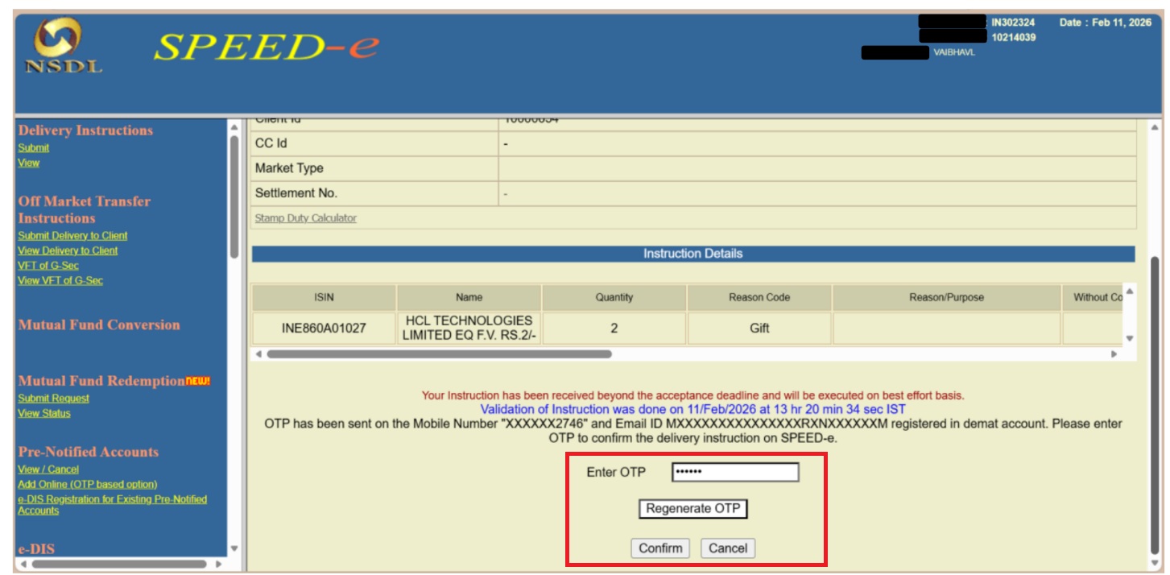Open View under Delivery Instructions
The height and width of the screenshot is (575, 1170).
click(28, 163)
